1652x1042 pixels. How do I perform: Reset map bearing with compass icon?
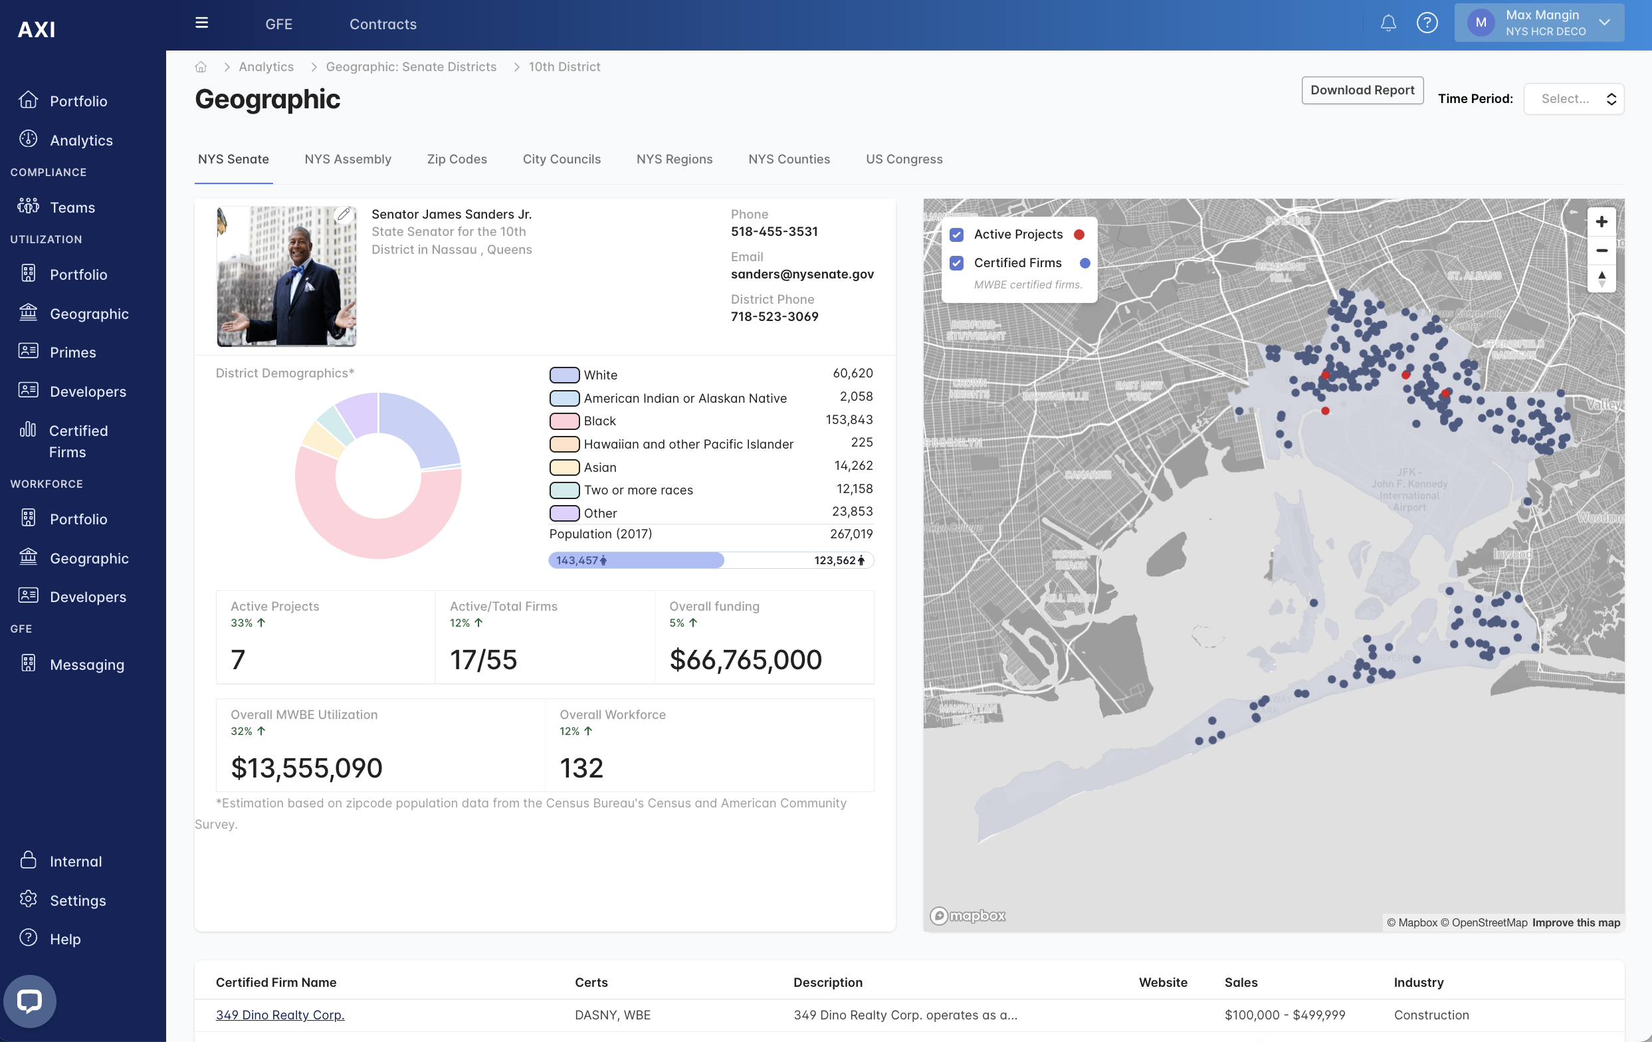tap(1601, 278)
